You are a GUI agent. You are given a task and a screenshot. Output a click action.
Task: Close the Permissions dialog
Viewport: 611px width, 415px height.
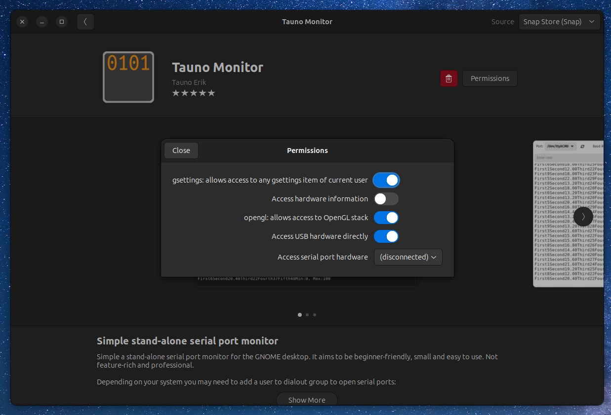181,151
